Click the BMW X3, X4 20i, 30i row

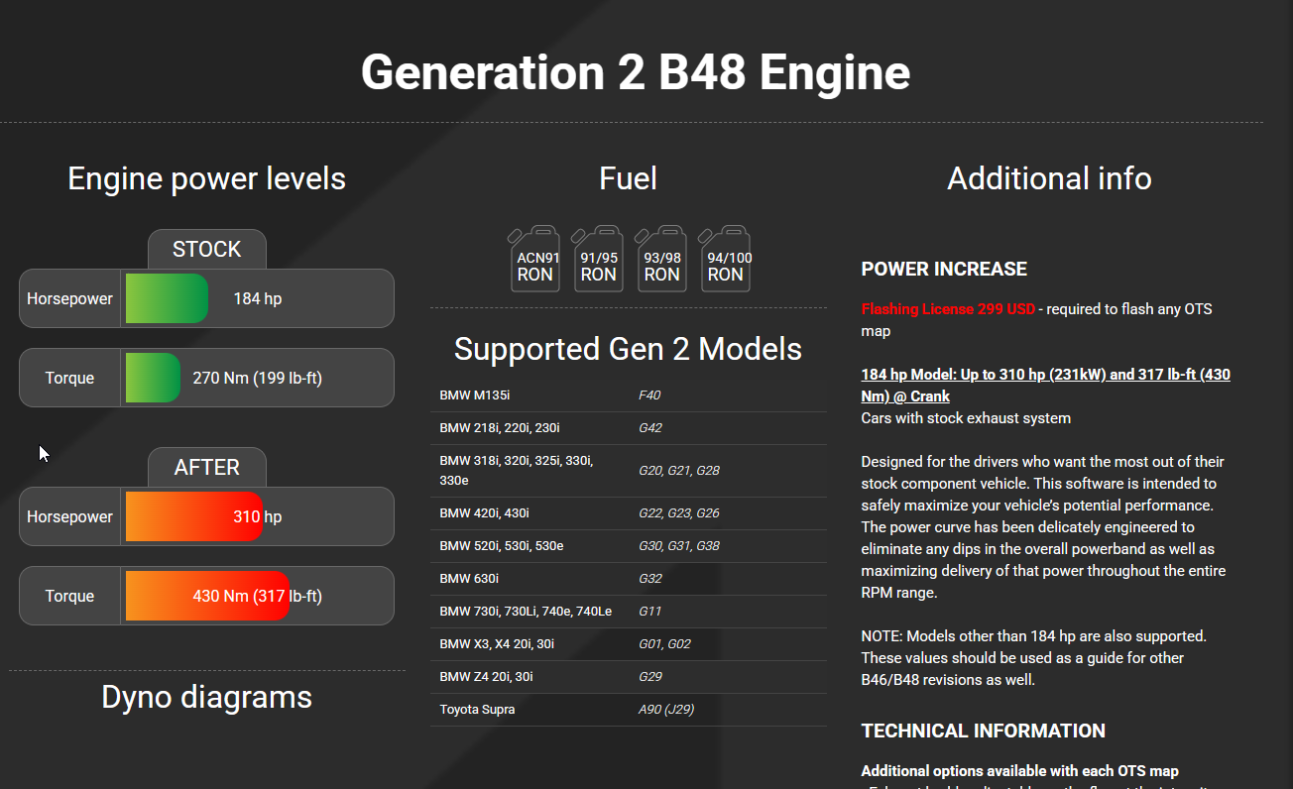[x=629, y=644]
